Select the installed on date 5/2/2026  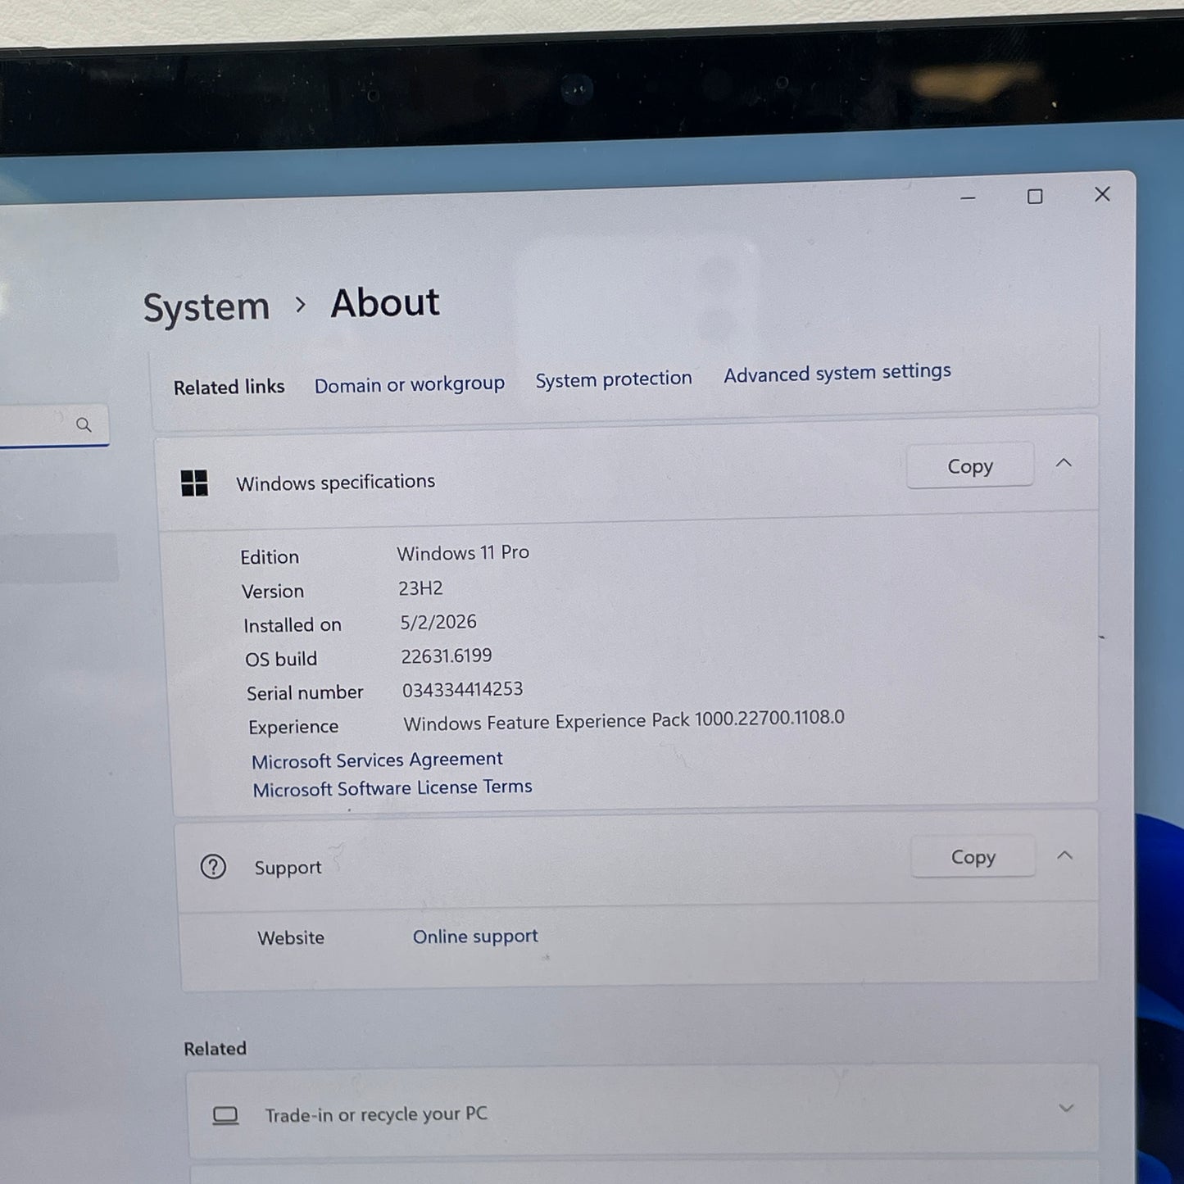(x=438, y=622)
